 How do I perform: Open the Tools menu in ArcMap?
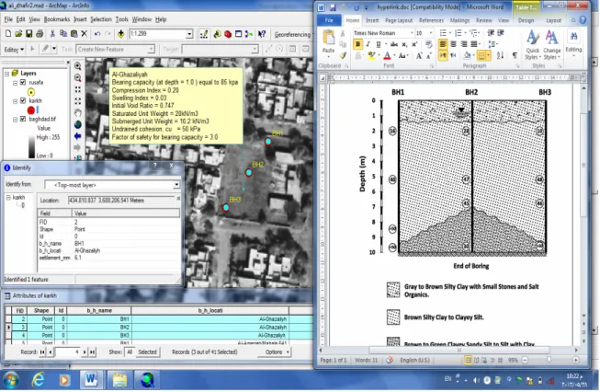click(x=121, y=19)
